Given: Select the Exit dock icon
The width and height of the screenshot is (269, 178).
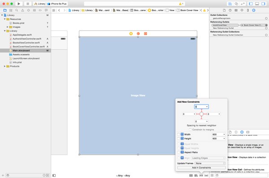Looking at the screenshot, I should 145,34.
